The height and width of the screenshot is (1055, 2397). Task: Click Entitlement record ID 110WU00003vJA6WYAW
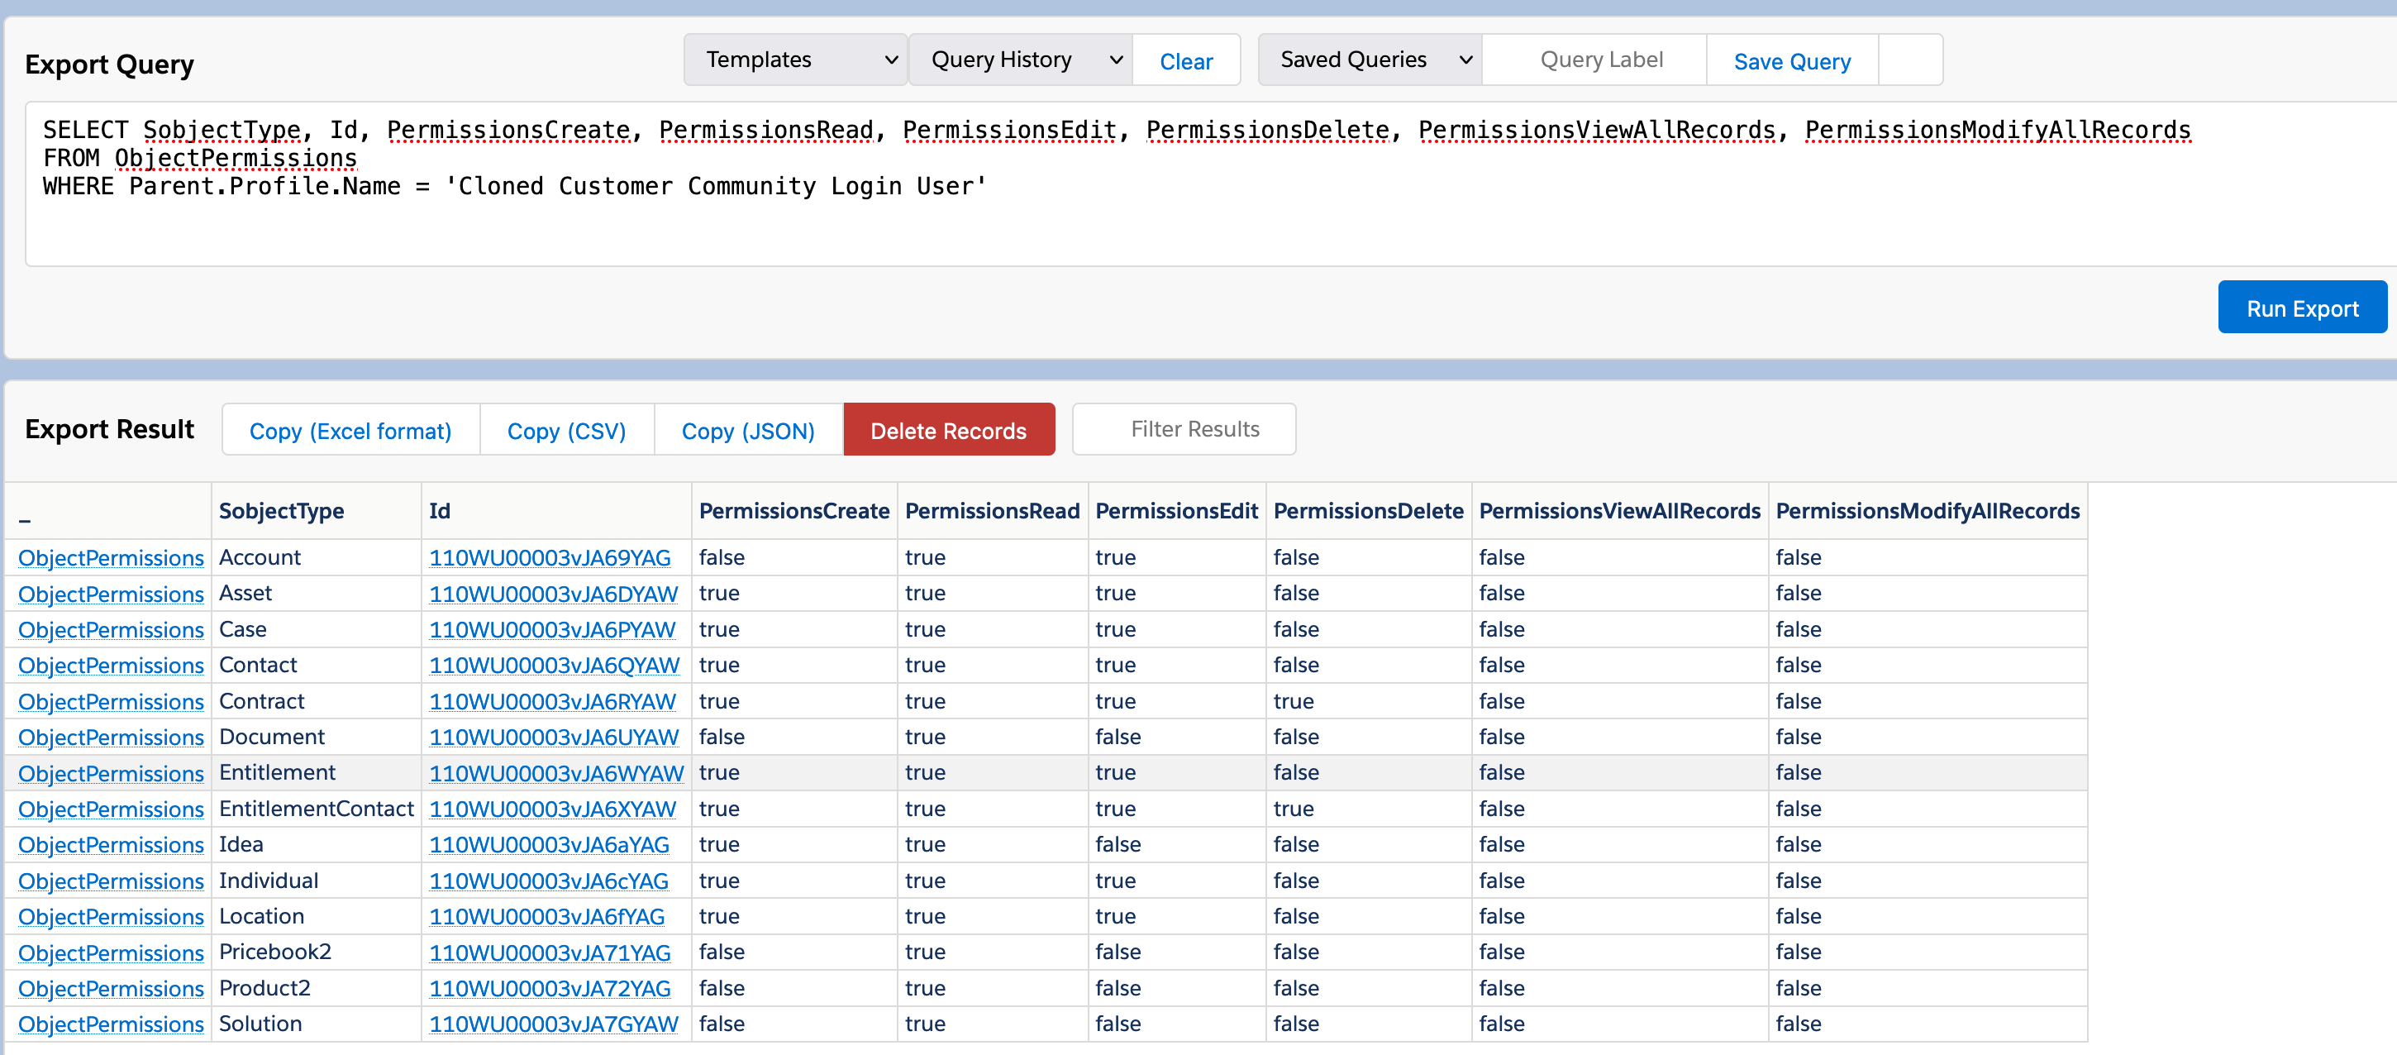point(555,773)
